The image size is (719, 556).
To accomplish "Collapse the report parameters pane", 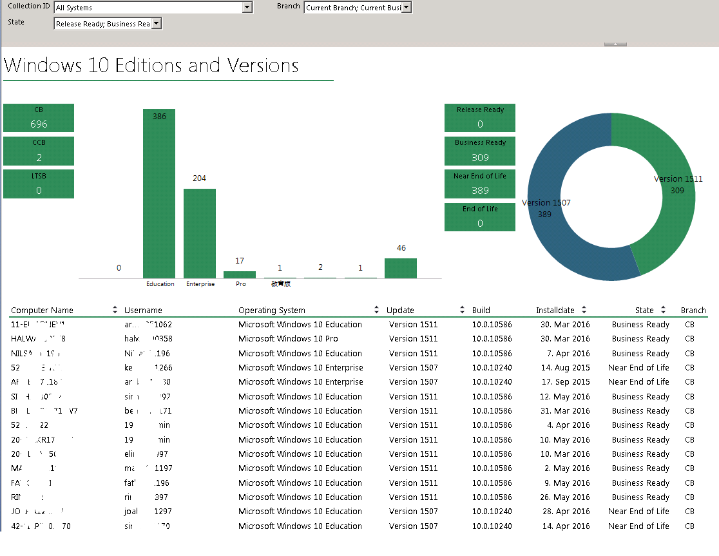I will pos(615,44).
